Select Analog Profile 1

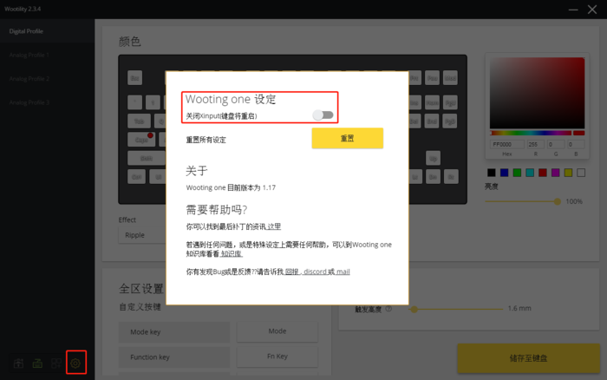point(47,55)
